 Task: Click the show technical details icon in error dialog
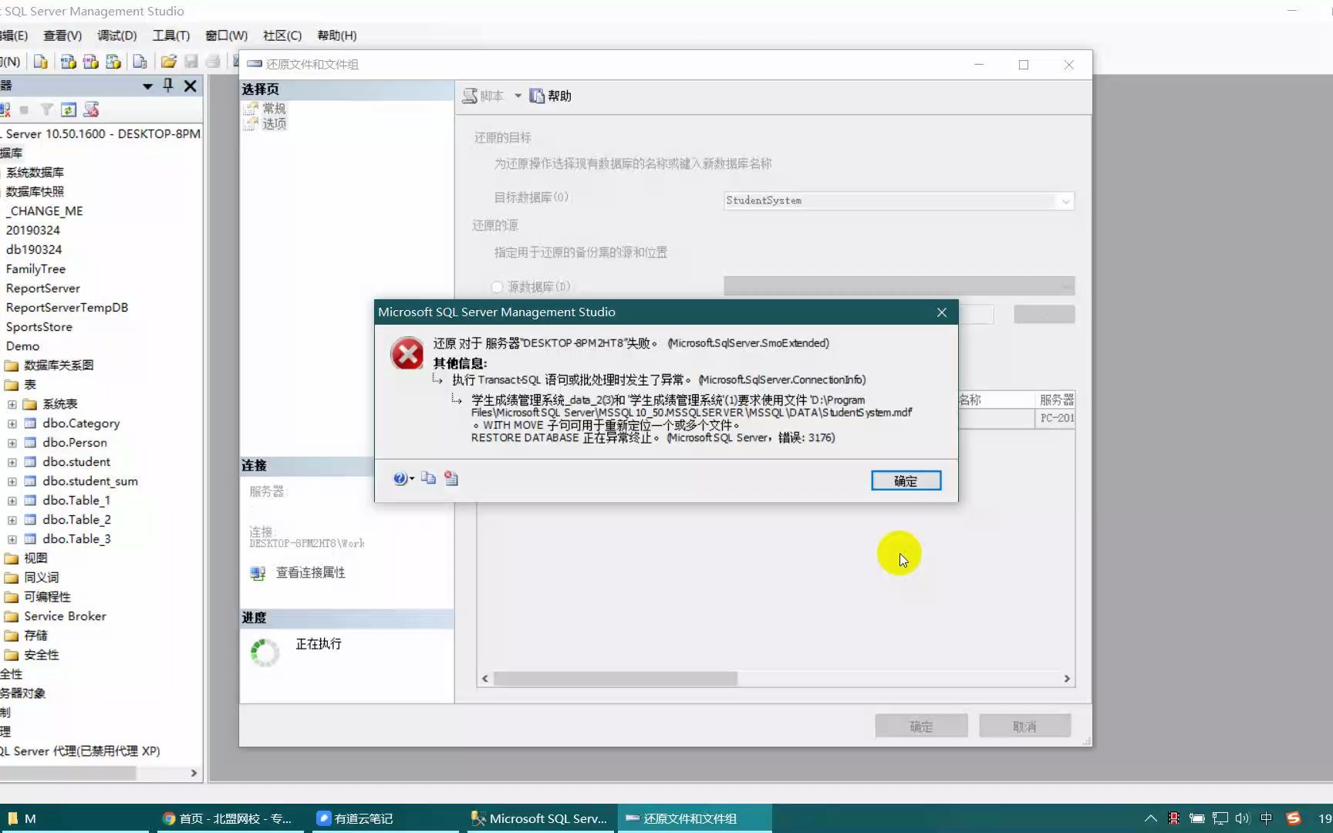coord(451,478)
